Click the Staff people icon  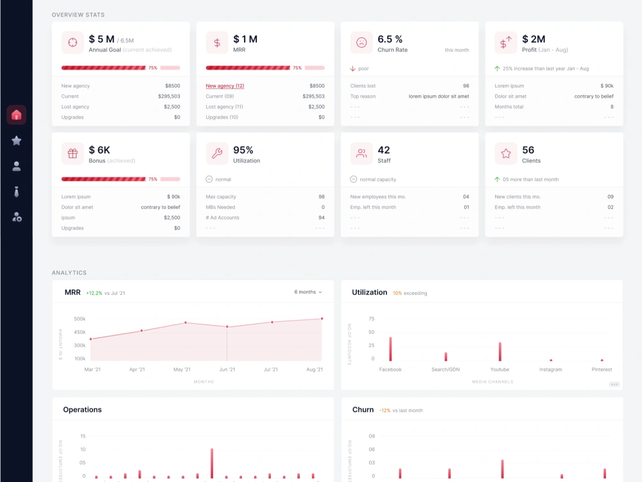pos(361,154)
